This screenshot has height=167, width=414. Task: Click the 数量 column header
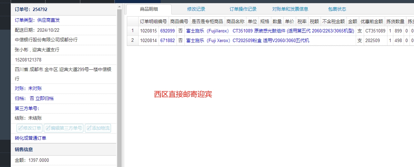pyautogui.click(x=277, y=21)
